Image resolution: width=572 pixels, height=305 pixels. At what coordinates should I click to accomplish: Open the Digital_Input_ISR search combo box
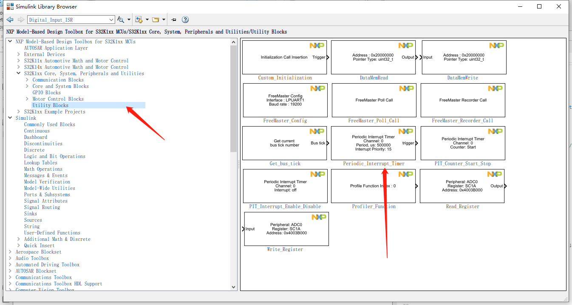[x=71, y=20]
